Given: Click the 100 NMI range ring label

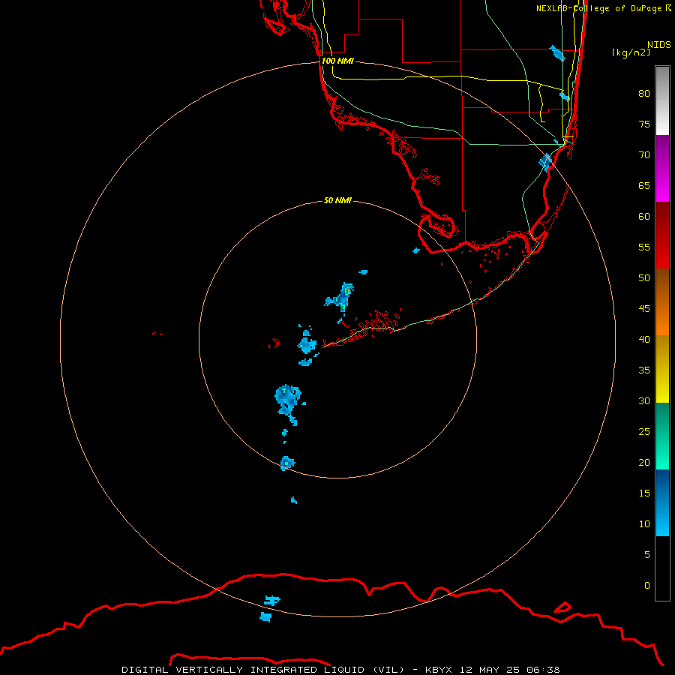Looking at the screenshot, I should 337,61.
